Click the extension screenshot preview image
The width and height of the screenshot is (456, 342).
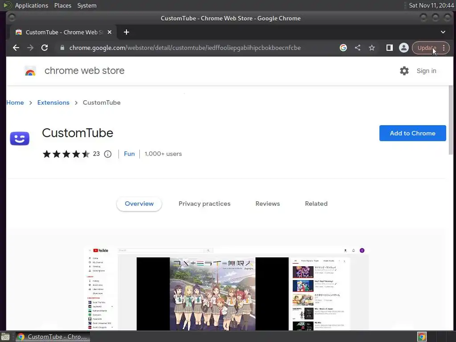(226, 289)
